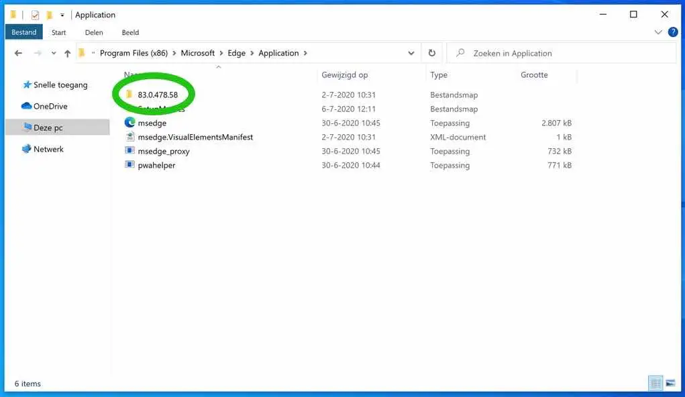Click date 6-7-2020 12:11 row
The height and width of the screenshot is (397, 685).
click(x=349, y=109)
